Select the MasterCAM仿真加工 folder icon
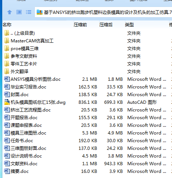The height and width of the screenshot is (178, 172). tap(7, 41)
